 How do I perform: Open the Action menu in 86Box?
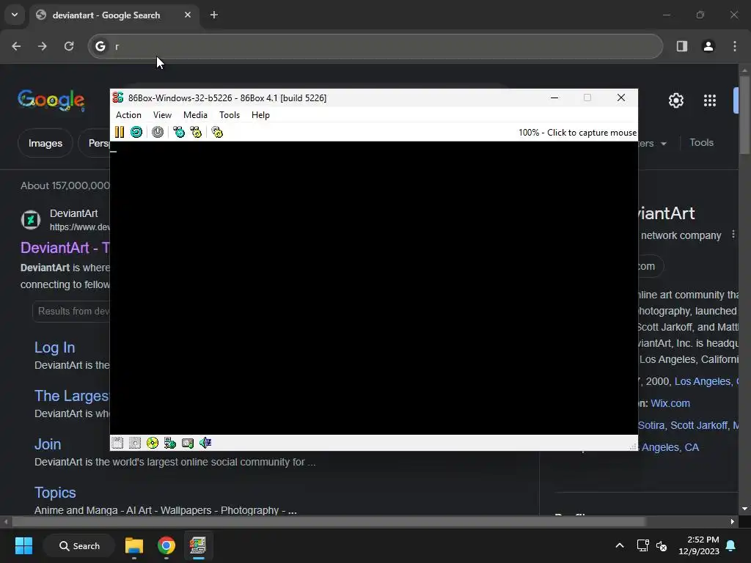tap(128, 115)
